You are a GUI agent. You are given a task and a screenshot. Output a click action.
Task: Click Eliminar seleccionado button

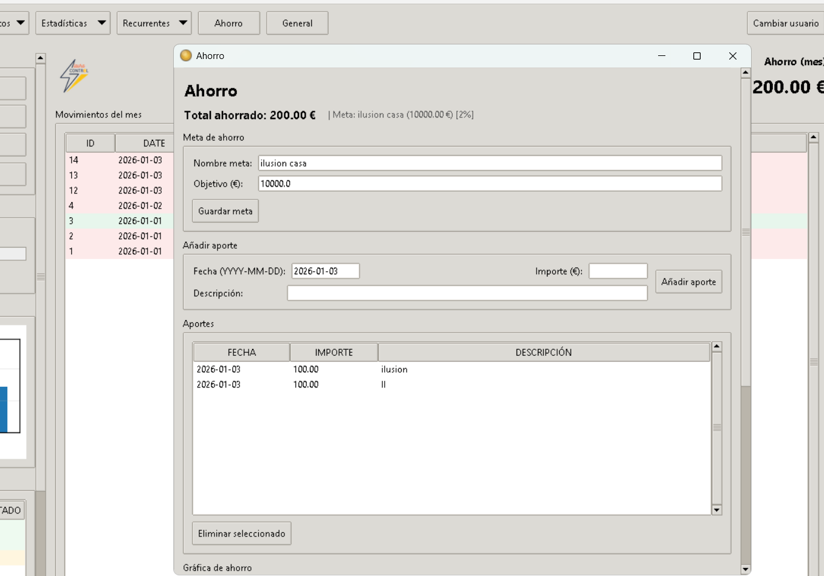(x=241, y=533)
